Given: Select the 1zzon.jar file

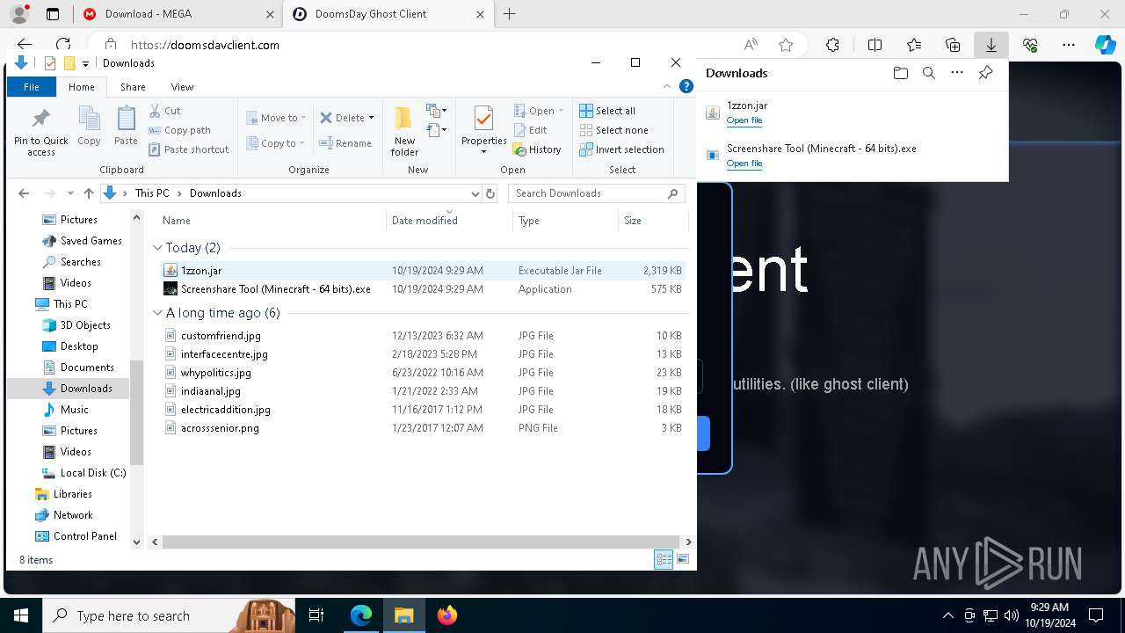Looking at the screenshot, I should pos(422,271).
